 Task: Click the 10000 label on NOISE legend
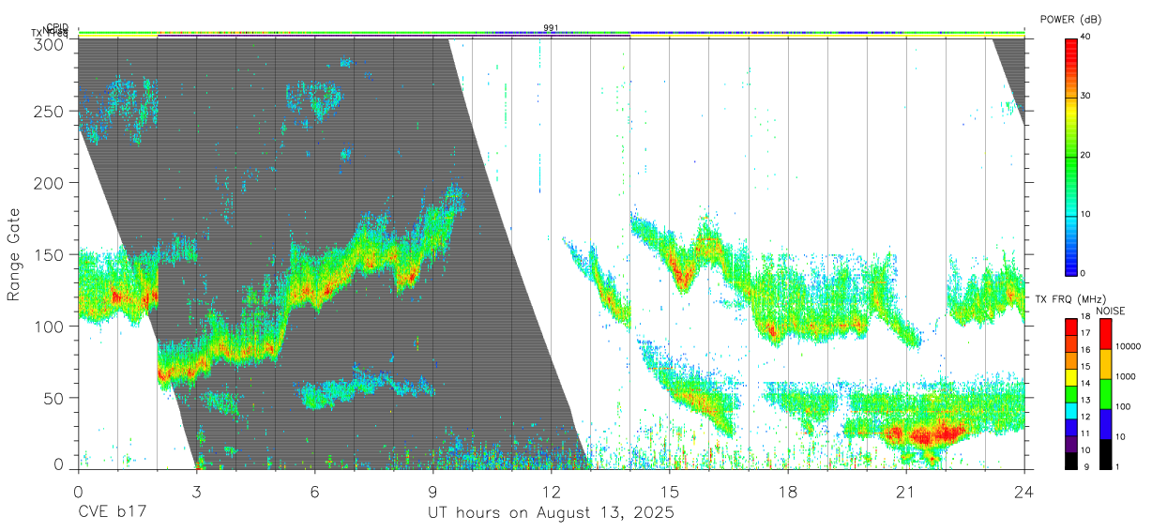point(1127,346)
